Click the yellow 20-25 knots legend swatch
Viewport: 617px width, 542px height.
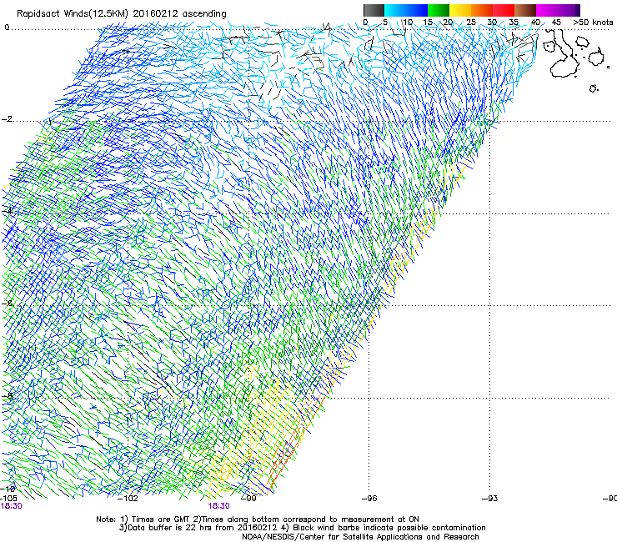(x=460, y=10)
